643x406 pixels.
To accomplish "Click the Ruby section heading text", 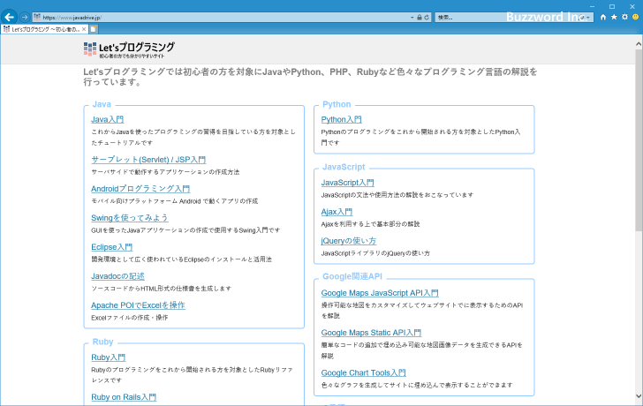I will [102, 342].
